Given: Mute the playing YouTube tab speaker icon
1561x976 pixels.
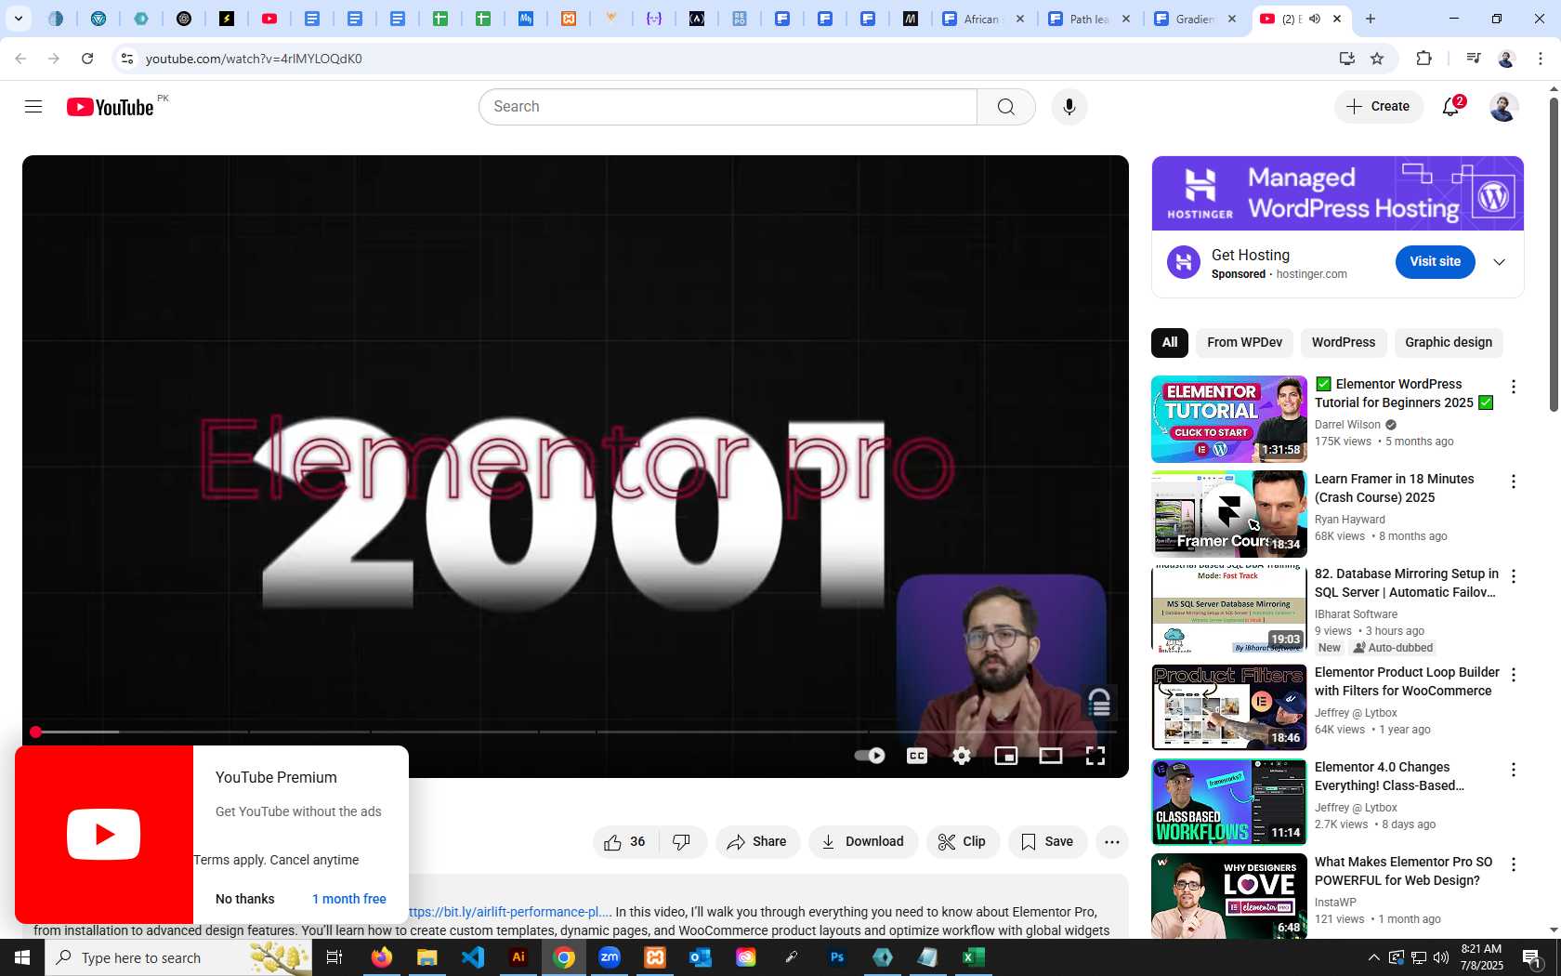Looking at the screenshot, I should click(x=1315, y=19).
